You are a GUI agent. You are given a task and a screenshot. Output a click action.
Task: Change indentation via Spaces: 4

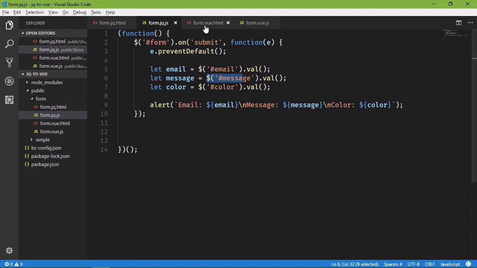[393, 264]
